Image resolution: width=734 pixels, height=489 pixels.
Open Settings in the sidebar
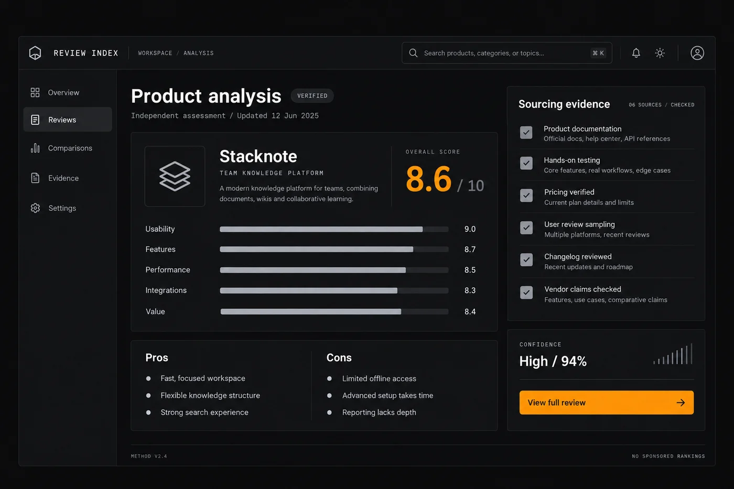[x=68, y=208]
